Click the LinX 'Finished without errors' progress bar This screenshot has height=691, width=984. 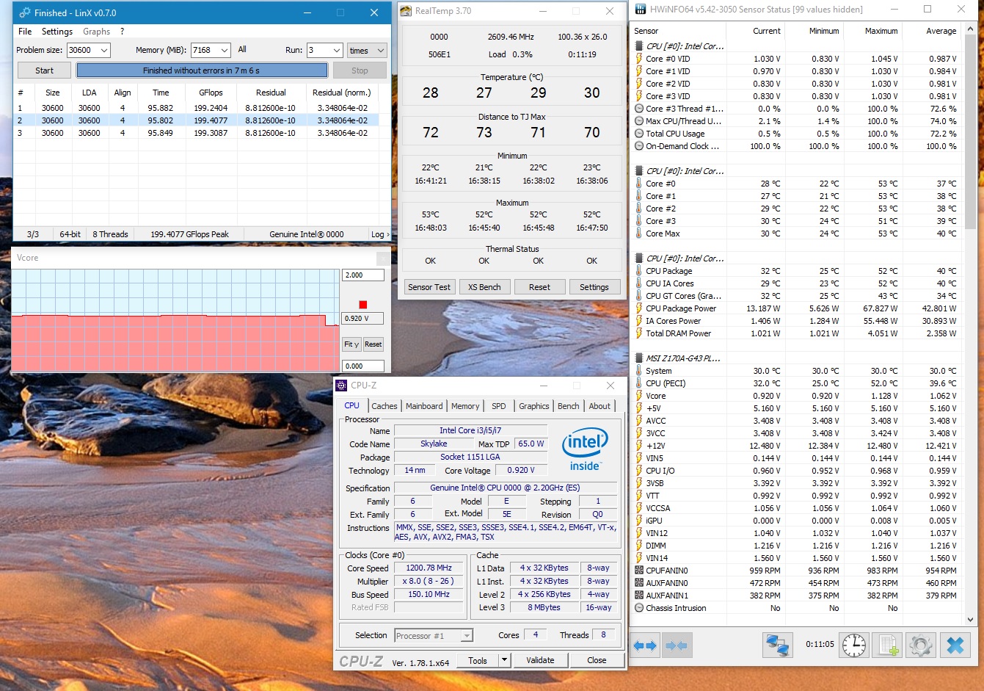coord(202,70)
